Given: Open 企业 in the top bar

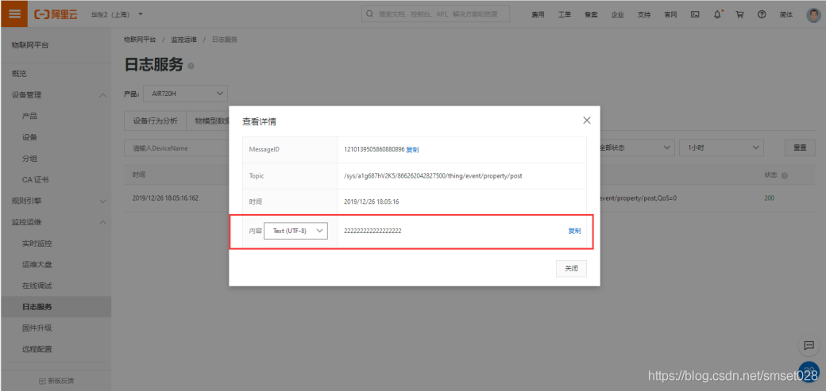Looking at the screenshot, I should [617, 15].
